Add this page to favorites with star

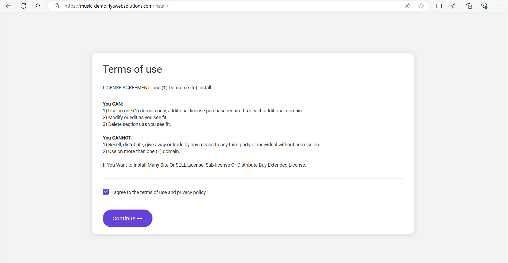pyautogui.click(x=421, y=6)
